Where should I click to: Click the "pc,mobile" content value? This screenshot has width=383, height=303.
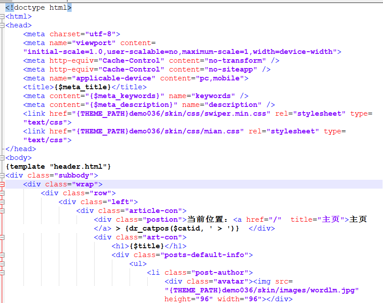tap(220, 78)
